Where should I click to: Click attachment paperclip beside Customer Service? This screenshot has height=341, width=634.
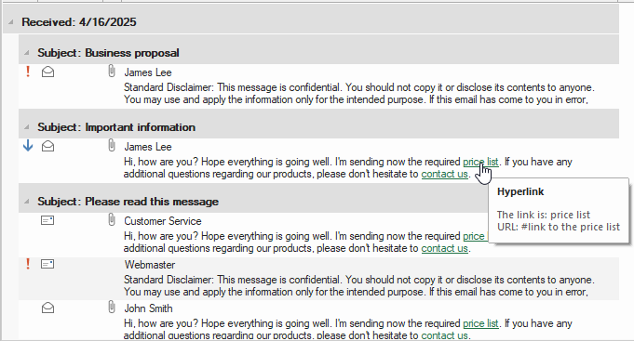click(112, 220)
